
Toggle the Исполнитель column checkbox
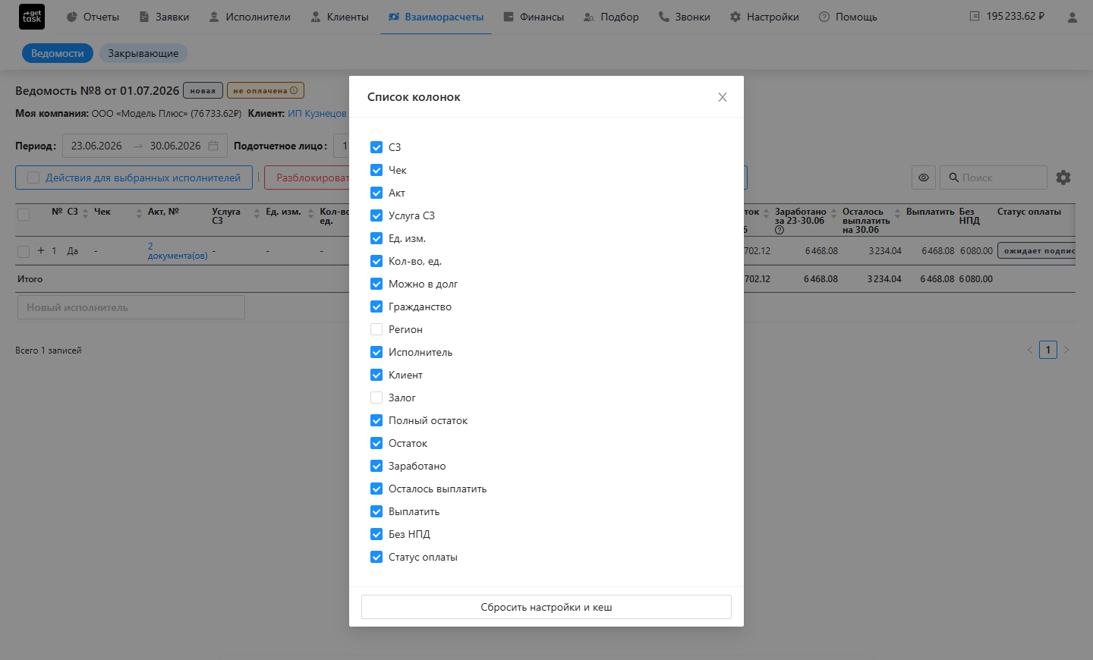click(376, 352)
